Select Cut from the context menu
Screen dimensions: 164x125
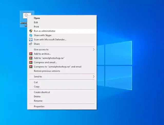coord(62,82)
